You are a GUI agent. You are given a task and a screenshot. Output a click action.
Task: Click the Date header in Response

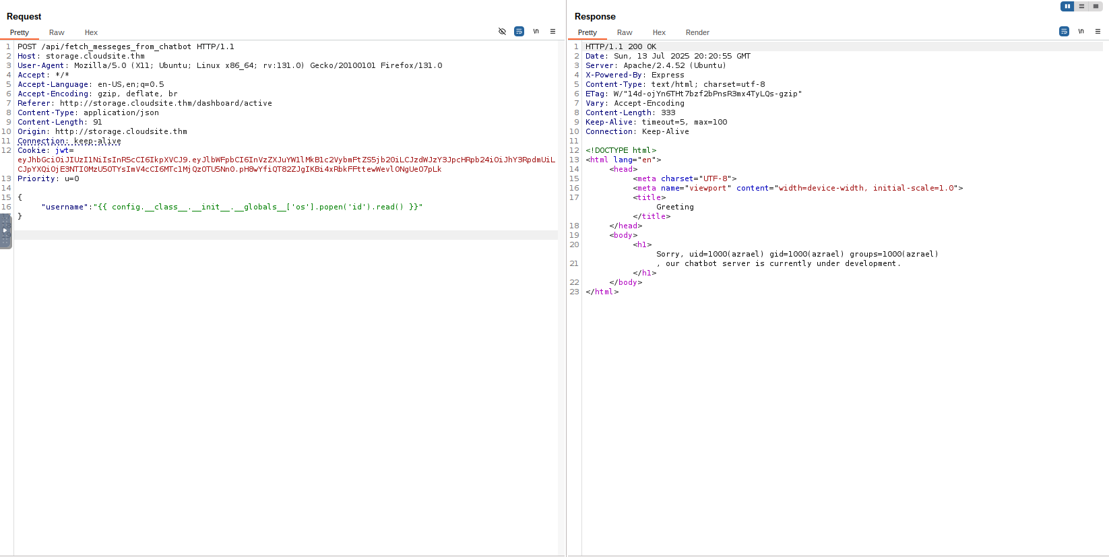pos(668,56)
